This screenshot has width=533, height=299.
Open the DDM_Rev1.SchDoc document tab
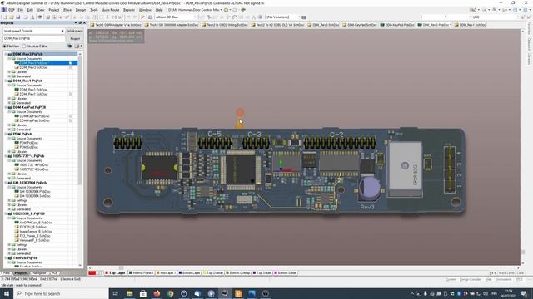[471, 25]
